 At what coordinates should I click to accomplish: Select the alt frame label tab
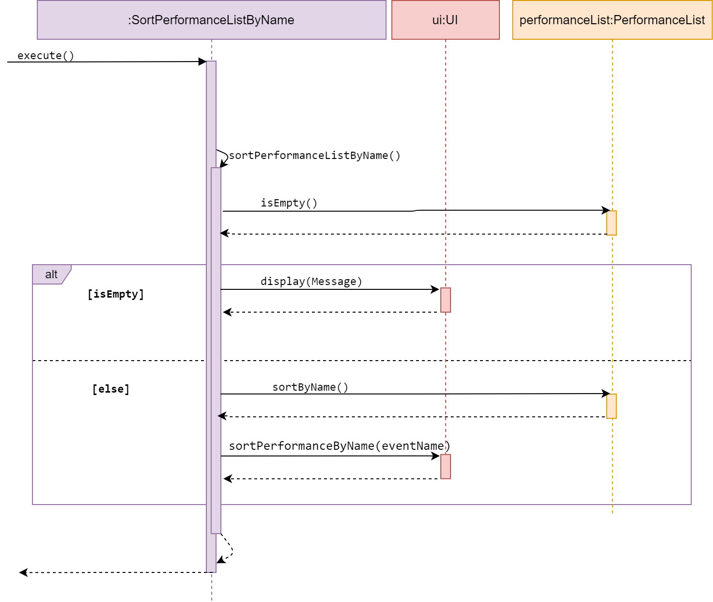click(51, 274)
